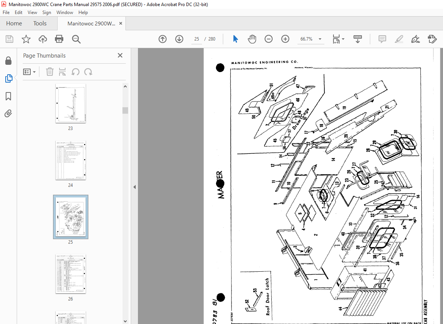Open the File menu
The image size is (443, 324).
[x=6, y=13]
